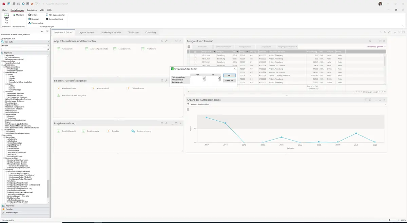Toggle the Dashboard Ein/Aus icon

pos(6,19)
